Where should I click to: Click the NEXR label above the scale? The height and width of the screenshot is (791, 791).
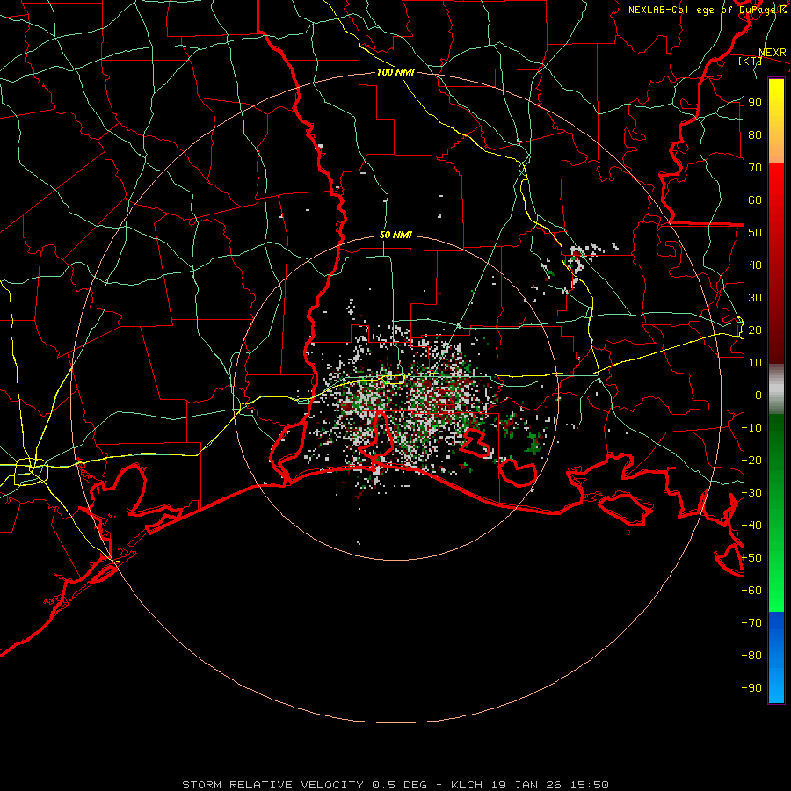point(773,53)
